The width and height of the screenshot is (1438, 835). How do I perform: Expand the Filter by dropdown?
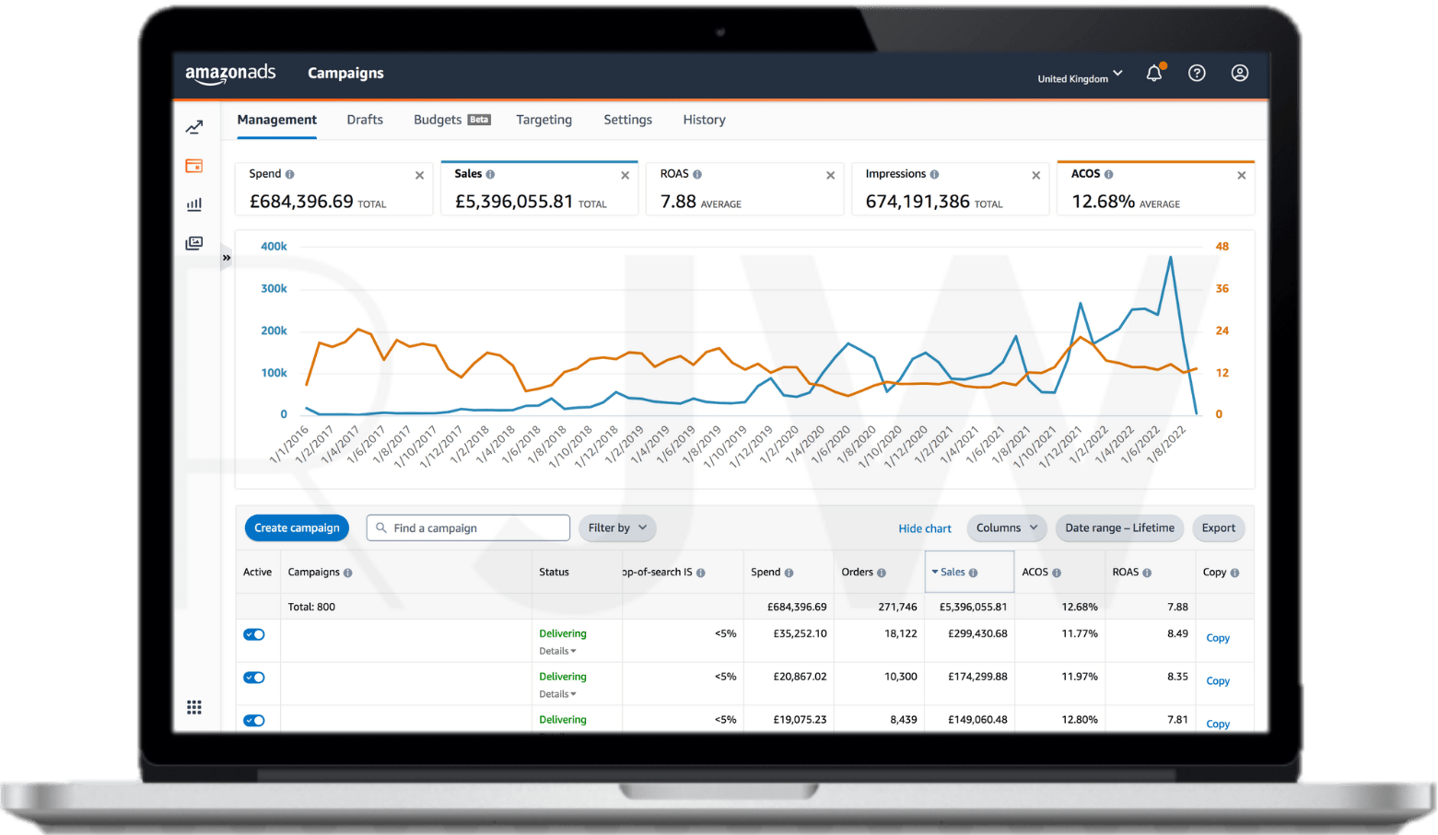coord(617,528)
